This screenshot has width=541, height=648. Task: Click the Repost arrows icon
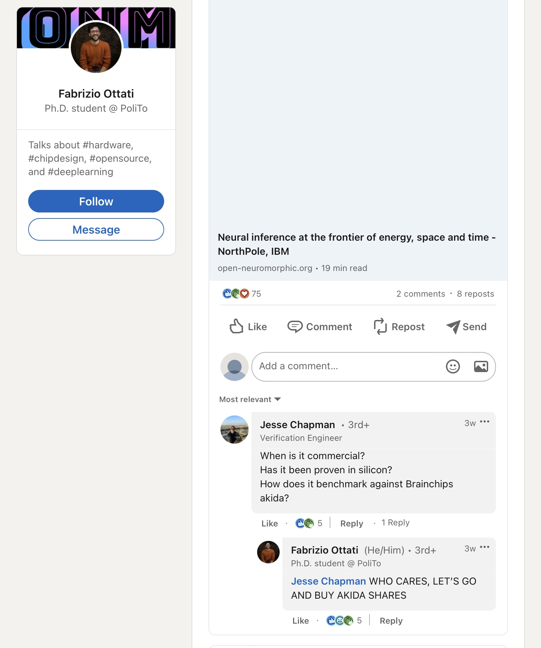380,326
